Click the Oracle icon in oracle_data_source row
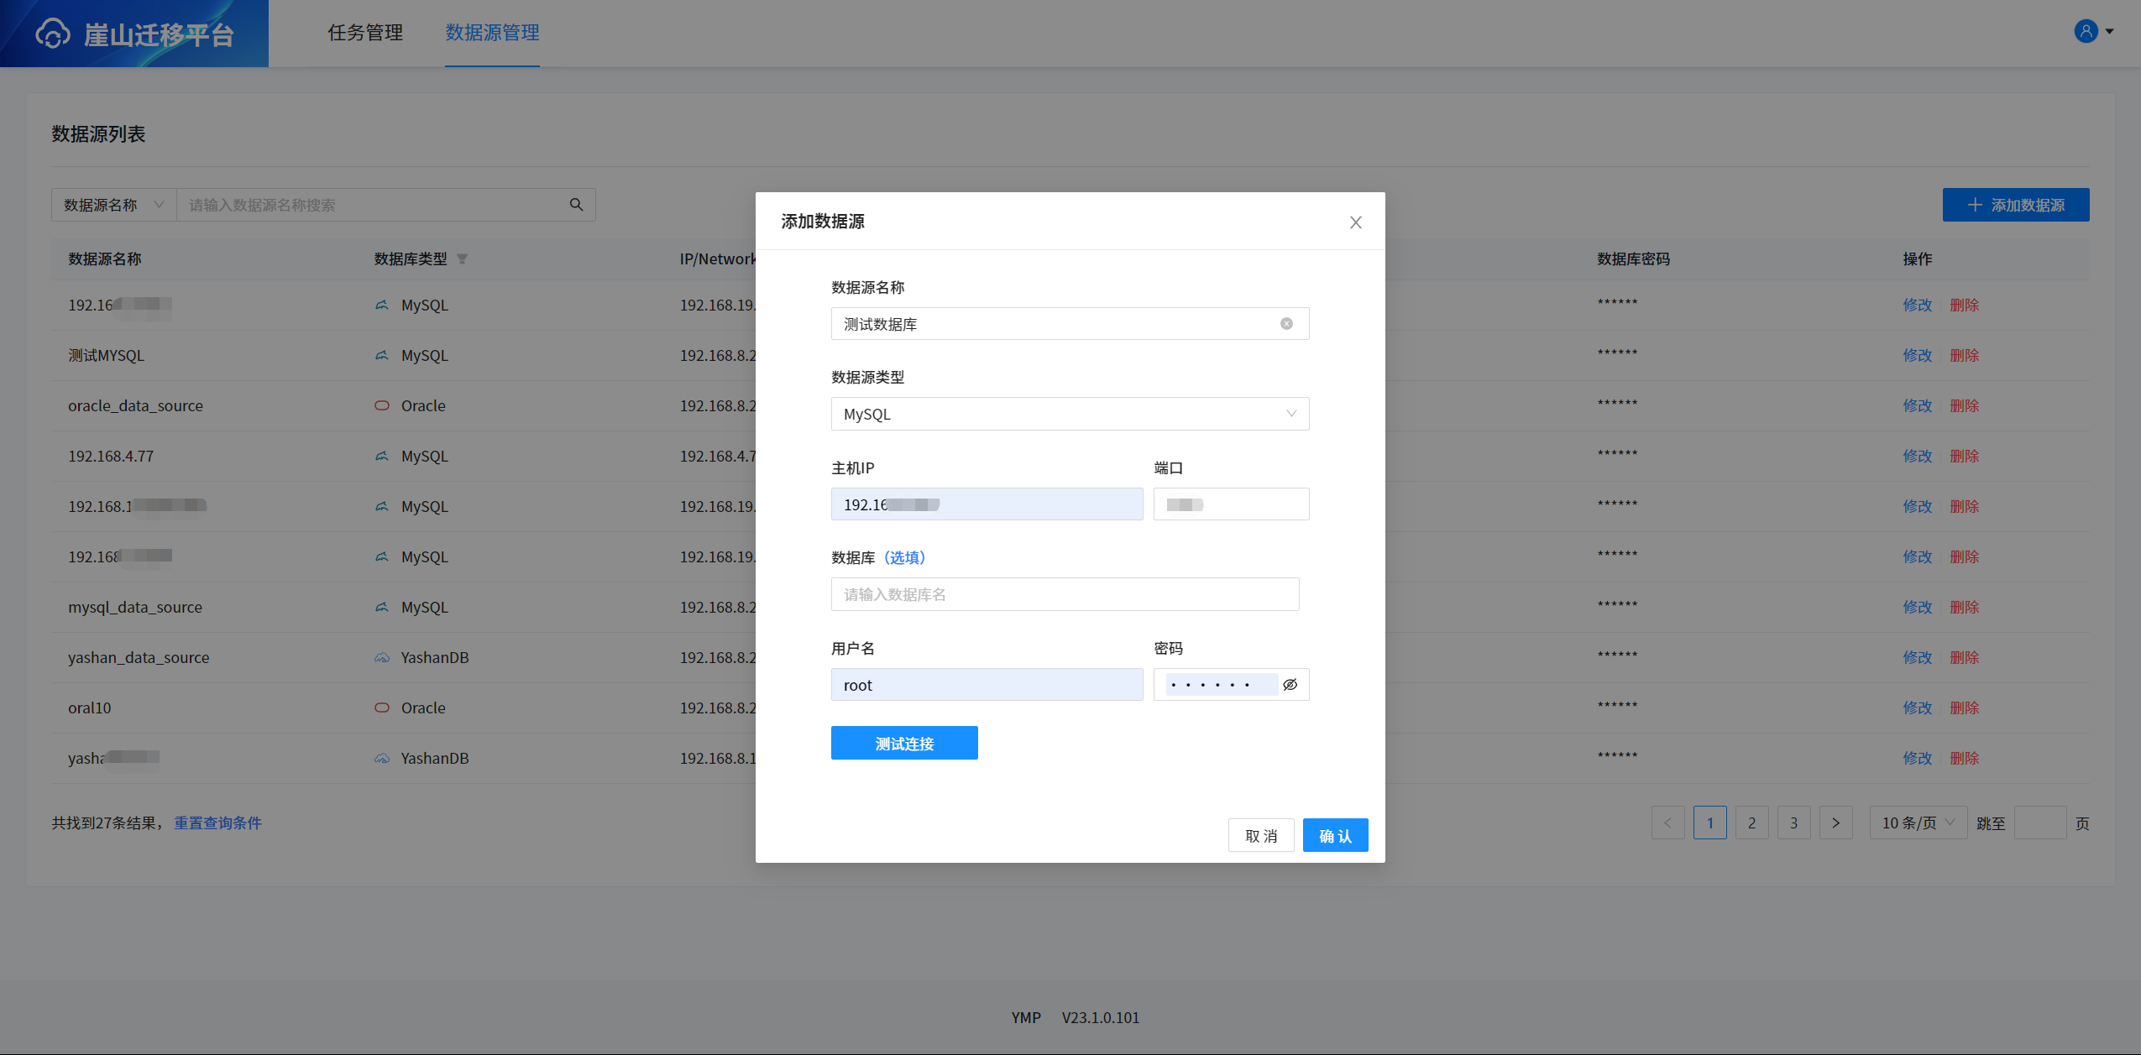 click(x=382, y=405)
